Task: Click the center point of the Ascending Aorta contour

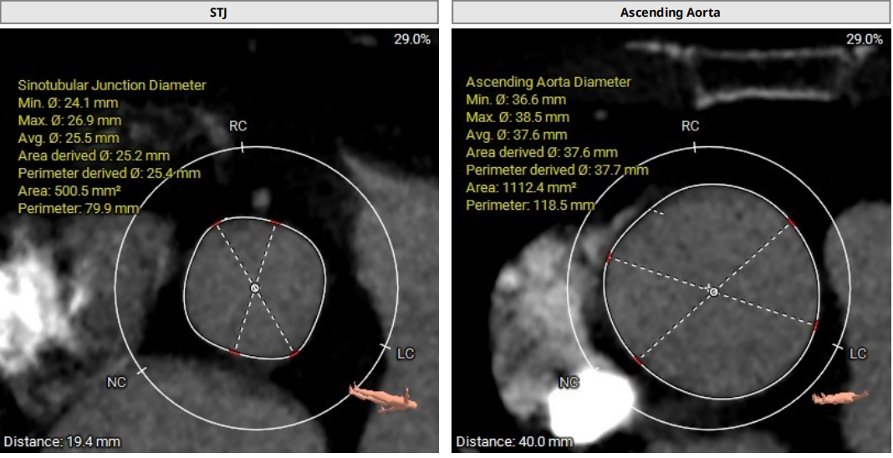Action: click(713, 292)
